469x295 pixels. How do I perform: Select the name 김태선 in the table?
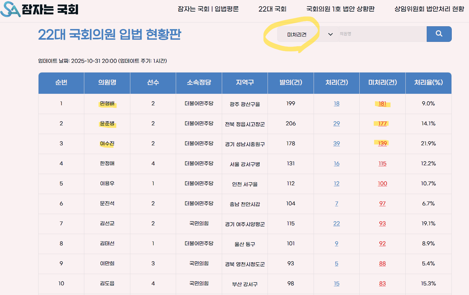coord(107,243)
